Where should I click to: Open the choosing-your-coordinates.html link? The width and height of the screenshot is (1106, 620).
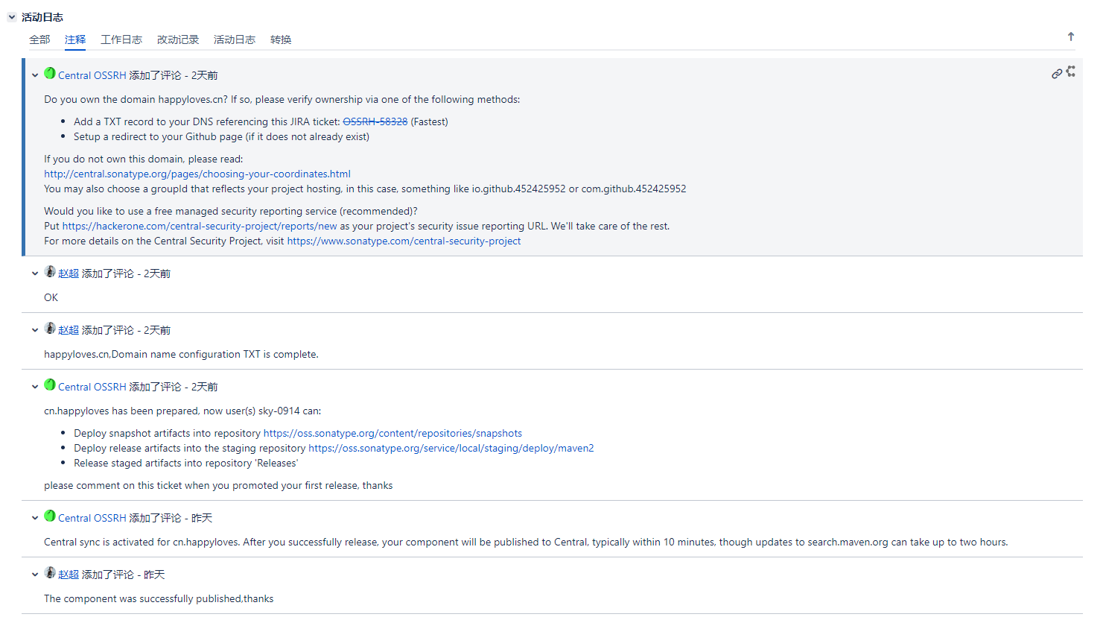(x=197, y=174)
